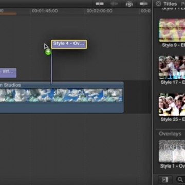Click the orange render bar in the ruler
The image size is (185, 185).
tap(8, 14)
